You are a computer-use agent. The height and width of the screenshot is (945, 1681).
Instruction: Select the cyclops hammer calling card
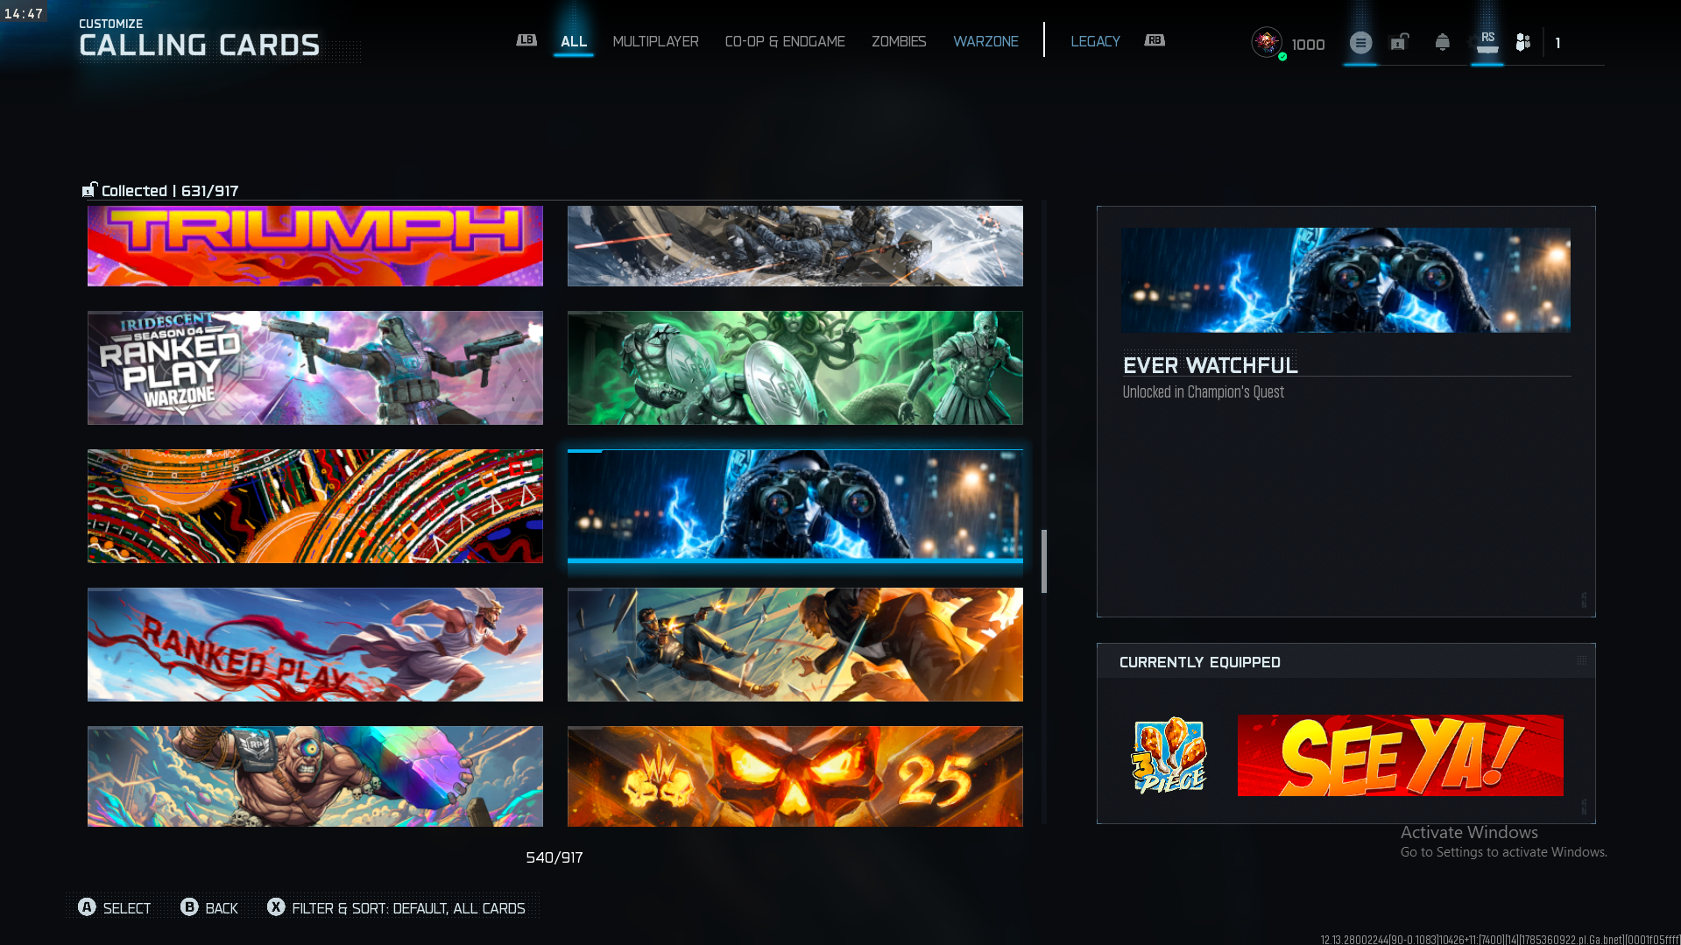[315, 776]
